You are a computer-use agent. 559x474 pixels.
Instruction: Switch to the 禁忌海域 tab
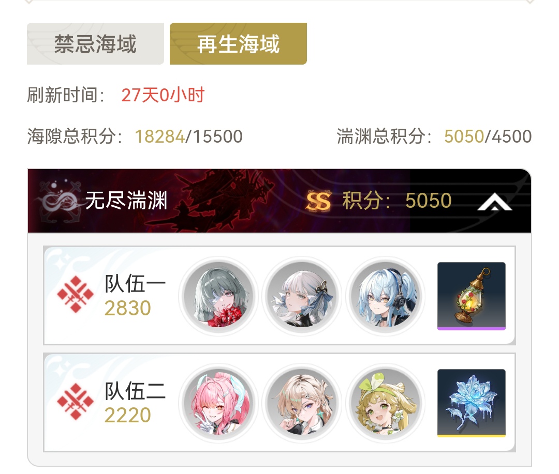[95, 44]
